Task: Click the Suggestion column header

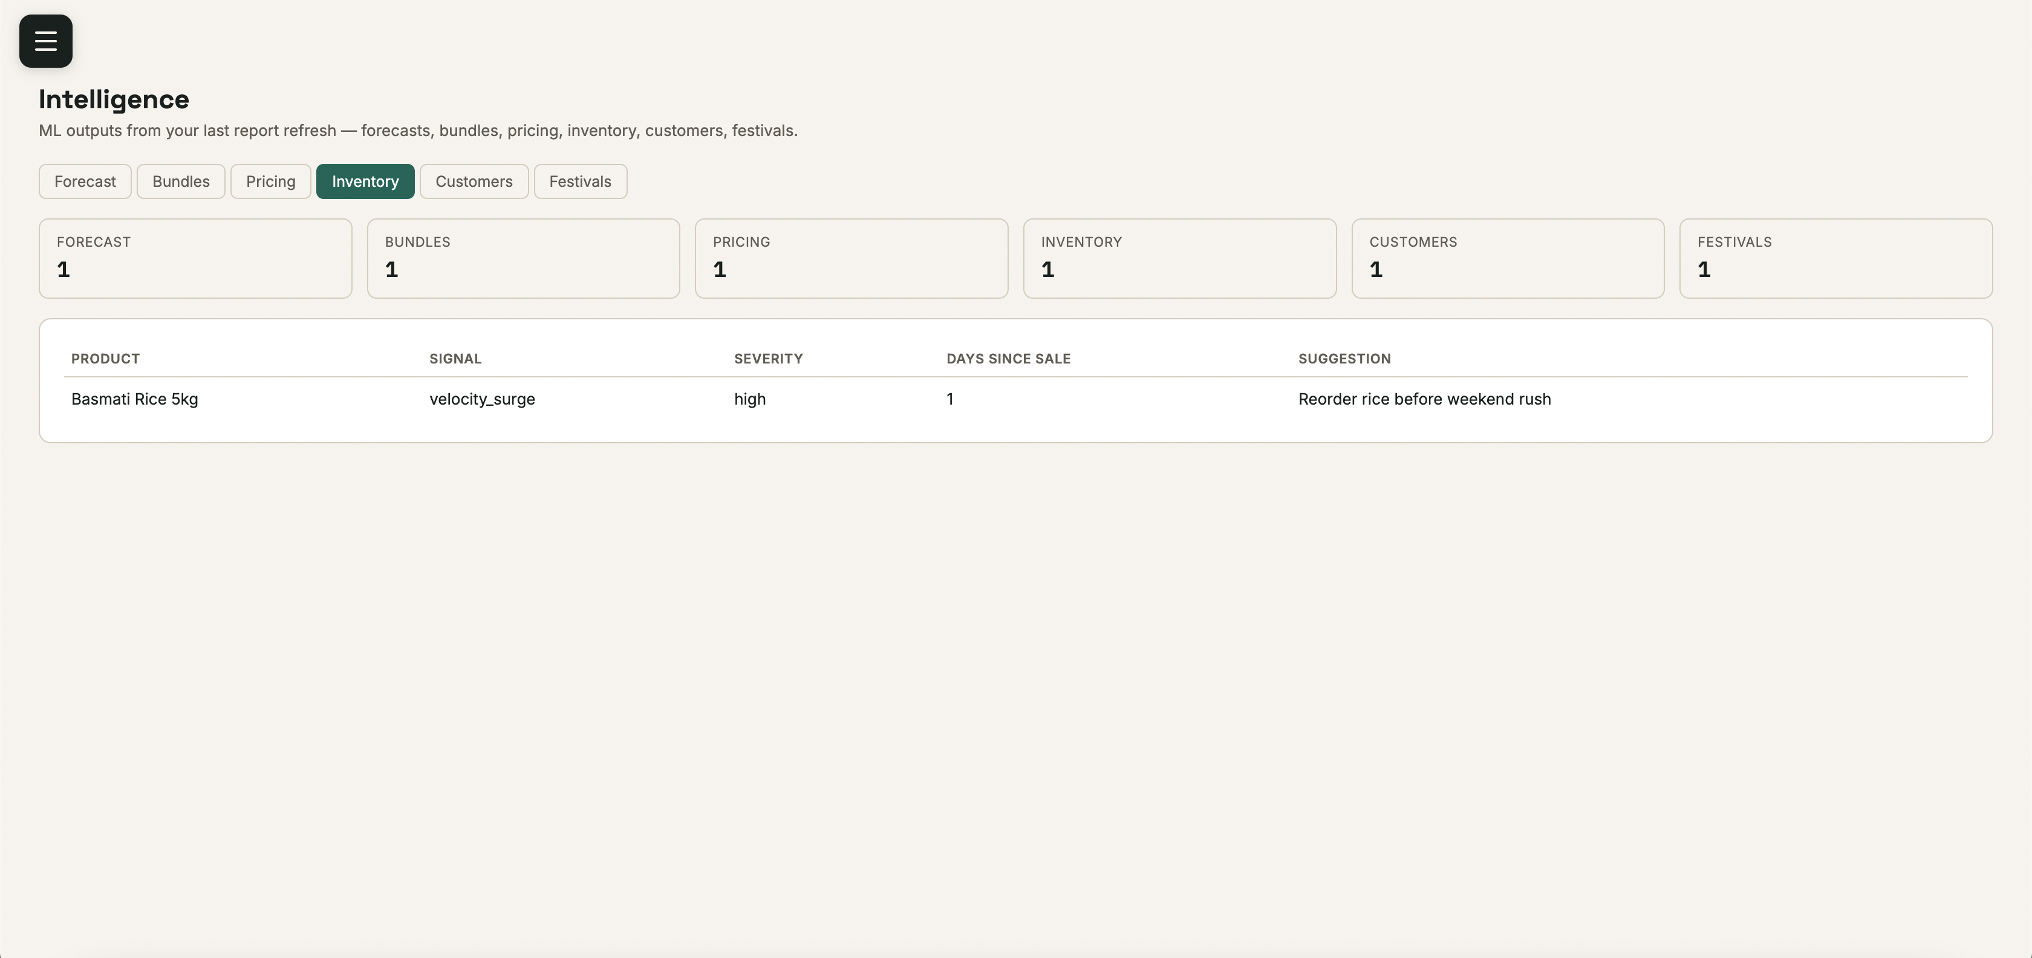Action: tap(1345, 359)
